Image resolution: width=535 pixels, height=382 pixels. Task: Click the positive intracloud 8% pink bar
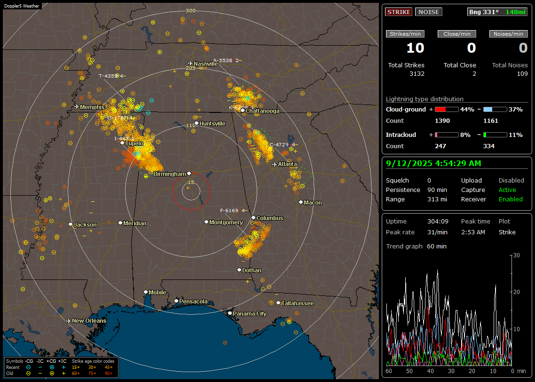point(447,135)
